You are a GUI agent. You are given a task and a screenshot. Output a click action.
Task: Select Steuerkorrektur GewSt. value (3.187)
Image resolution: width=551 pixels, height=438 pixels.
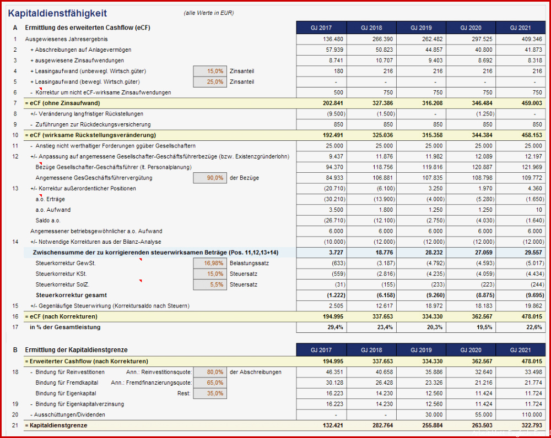371,263
